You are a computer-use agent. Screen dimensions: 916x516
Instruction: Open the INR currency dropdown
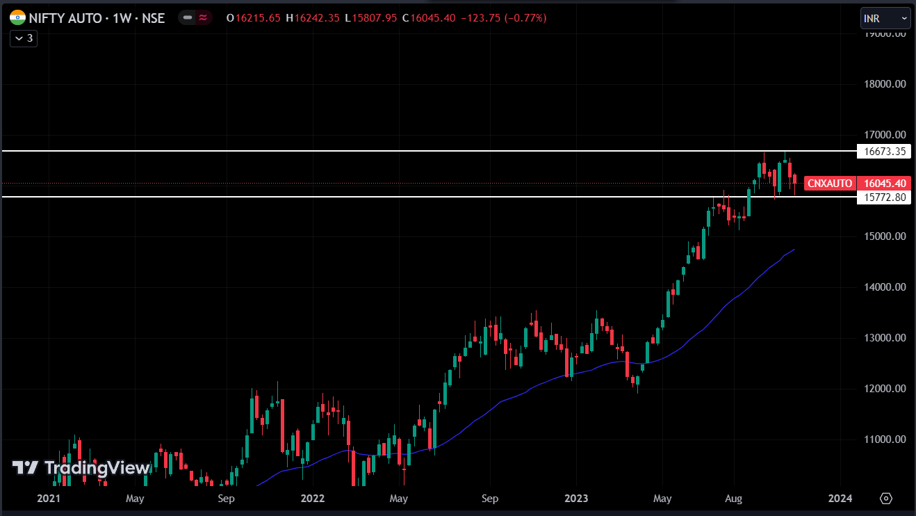[x=885, y=18]
